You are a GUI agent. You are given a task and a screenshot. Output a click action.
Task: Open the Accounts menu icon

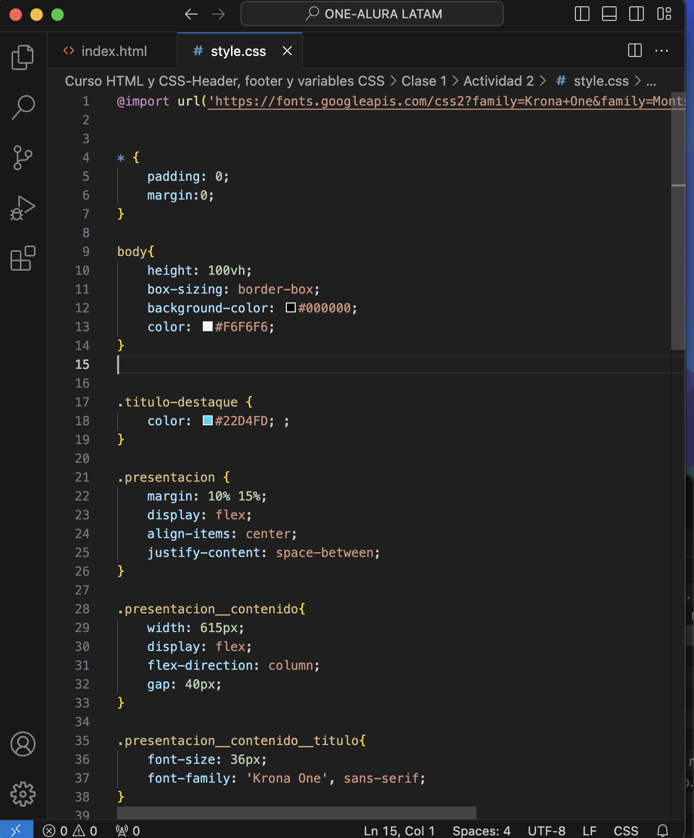(23, 744)
